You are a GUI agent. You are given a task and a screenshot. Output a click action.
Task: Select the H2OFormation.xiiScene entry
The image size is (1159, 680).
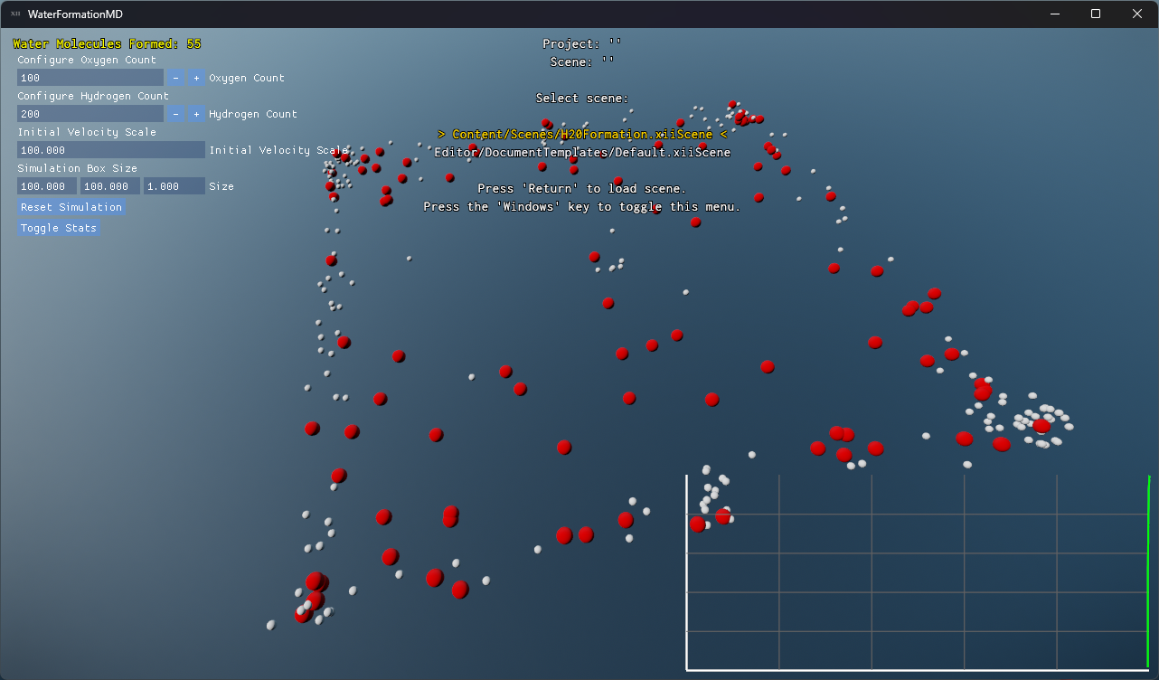point(582,134)
